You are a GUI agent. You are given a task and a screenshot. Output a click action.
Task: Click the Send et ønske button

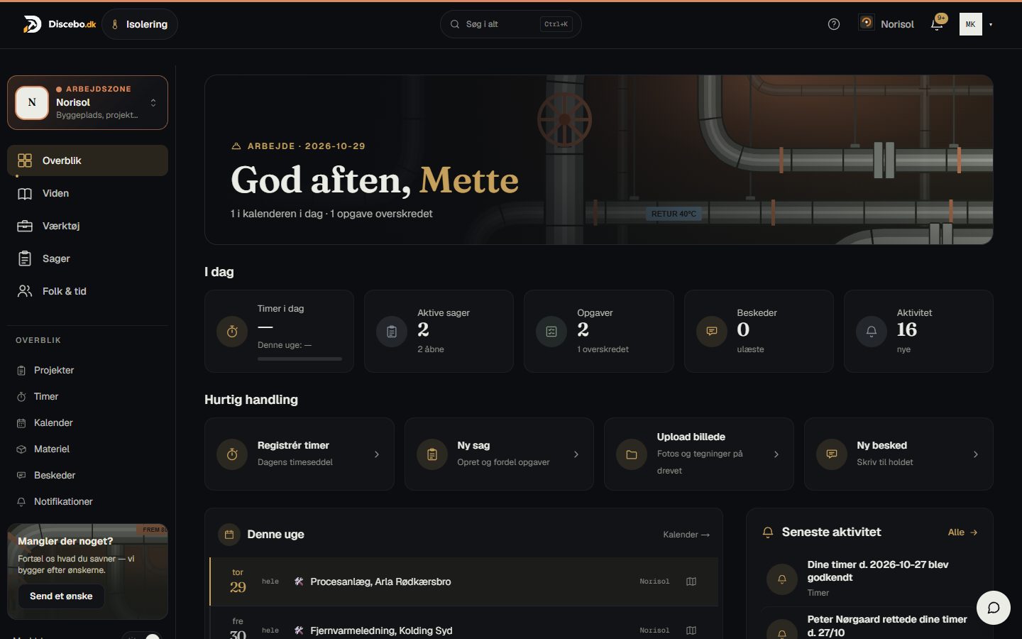pyautogui.click(x=61, y=596)
